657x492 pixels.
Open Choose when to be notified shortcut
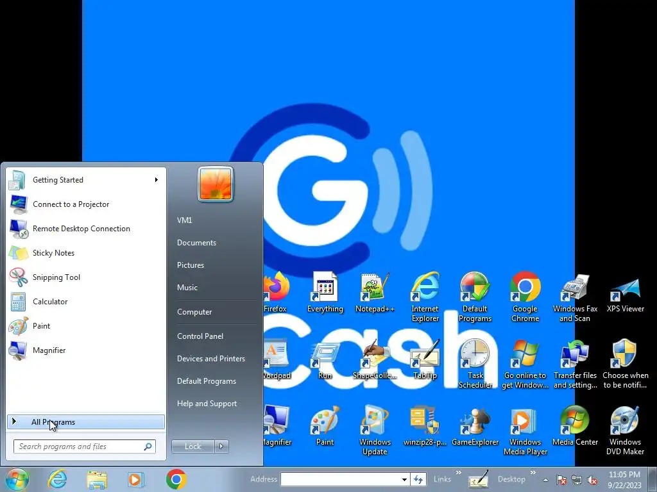coord(625,364)
